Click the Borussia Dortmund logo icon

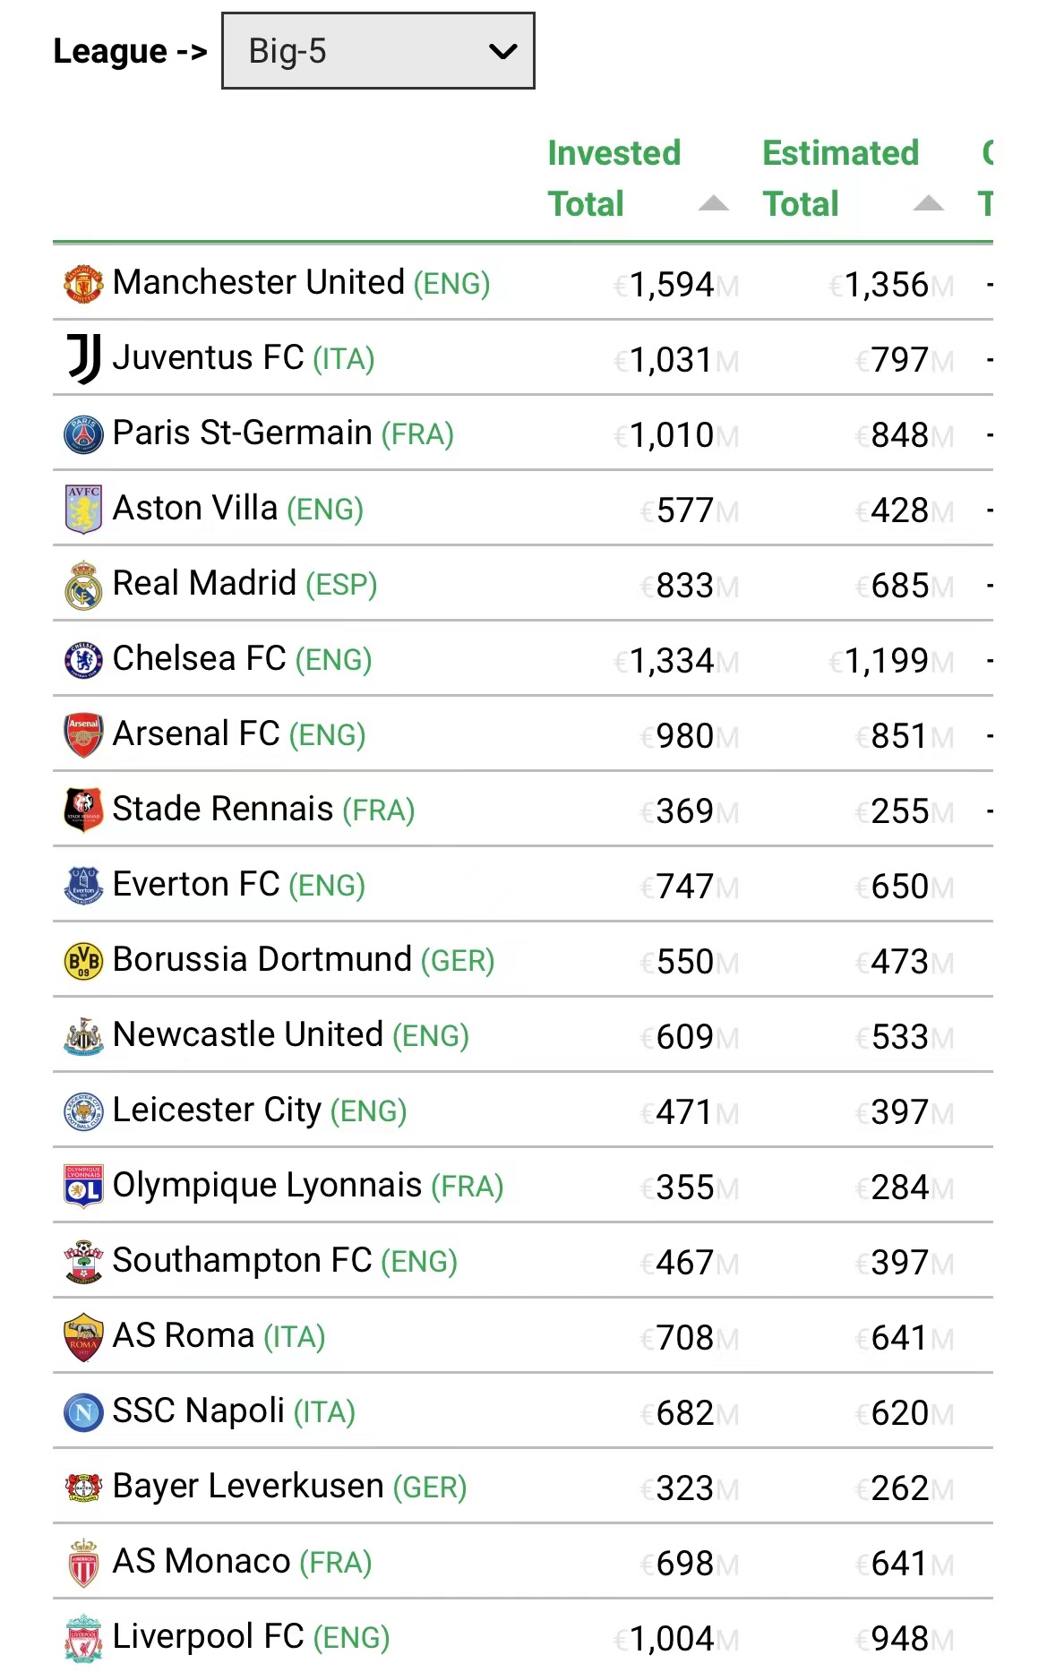(x=83, y=961)
